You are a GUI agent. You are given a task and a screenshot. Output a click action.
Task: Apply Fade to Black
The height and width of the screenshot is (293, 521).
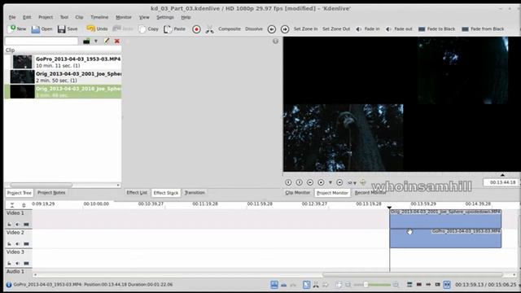pos(436,29)
